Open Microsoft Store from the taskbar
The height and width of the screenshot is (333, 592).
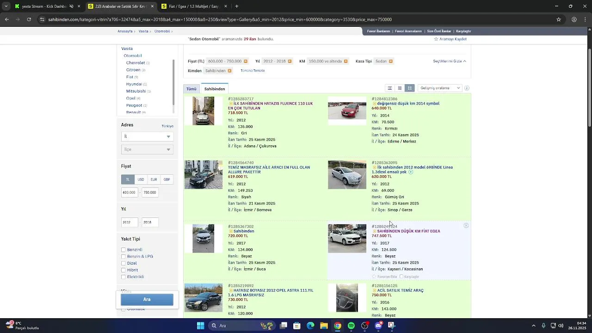point(297,326)
